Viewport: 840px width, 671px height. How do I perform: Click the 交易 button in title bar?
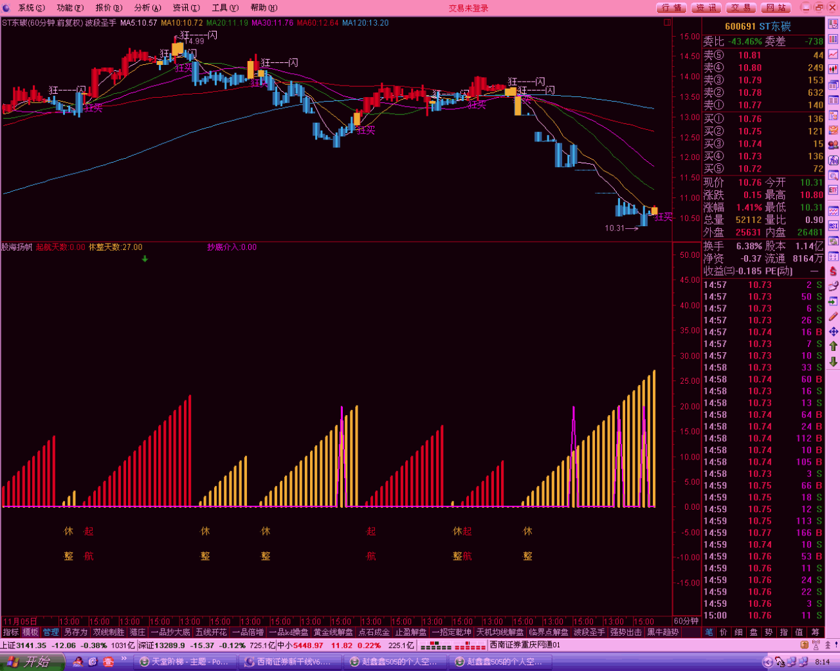[741, 8]
